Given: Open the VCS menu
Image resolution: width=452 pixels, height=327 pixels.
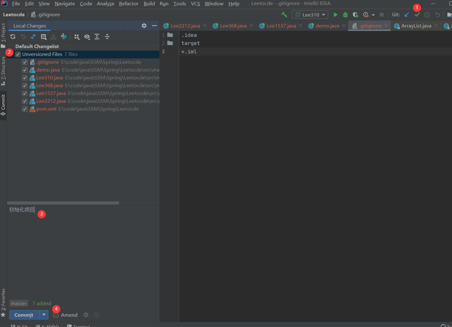Looking at the screenshot, I should pyautogui.click(x=195, y=4).
